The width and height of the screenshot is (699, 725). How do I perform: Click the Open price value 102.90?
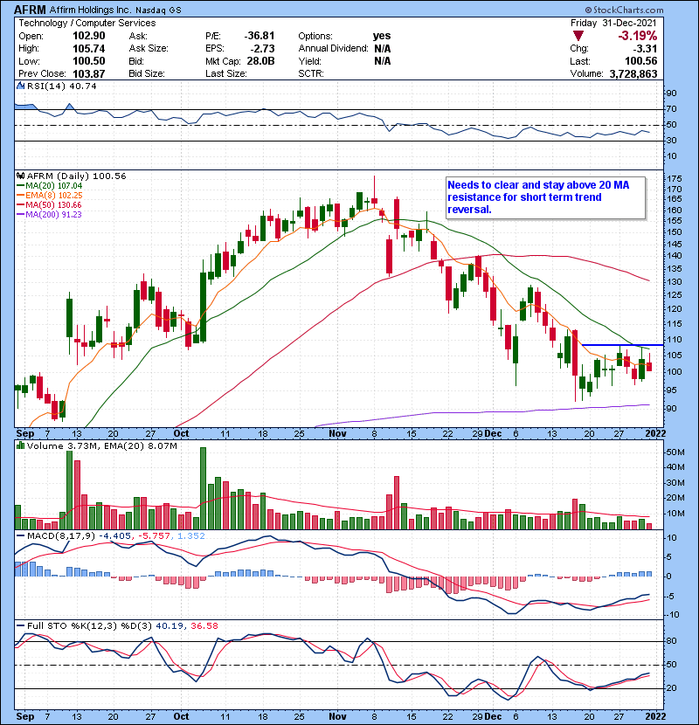point(89,36)
